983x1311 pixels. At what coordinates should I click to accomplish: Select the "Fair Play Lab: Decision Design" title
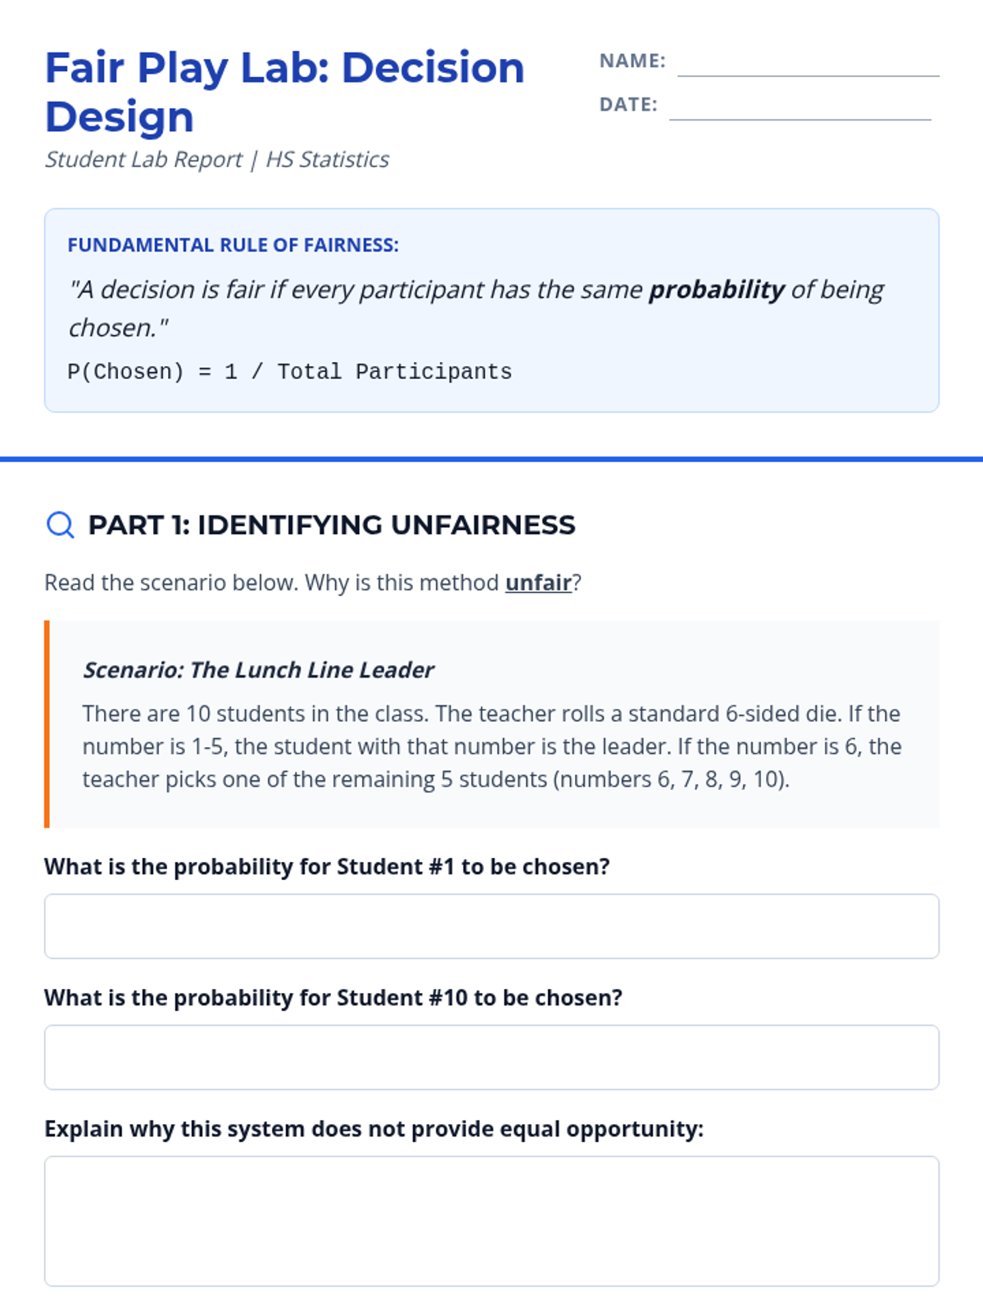(284, 92)
